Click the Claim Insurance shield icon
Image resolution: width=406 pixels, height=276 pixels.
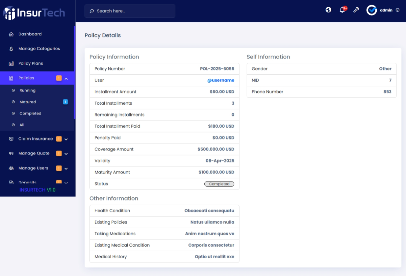[11, 139]
